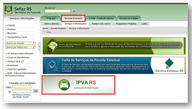Collapse the left sidebar with arrow handle
This screenshot has width=192, height=109.
(x=39, y=47)
